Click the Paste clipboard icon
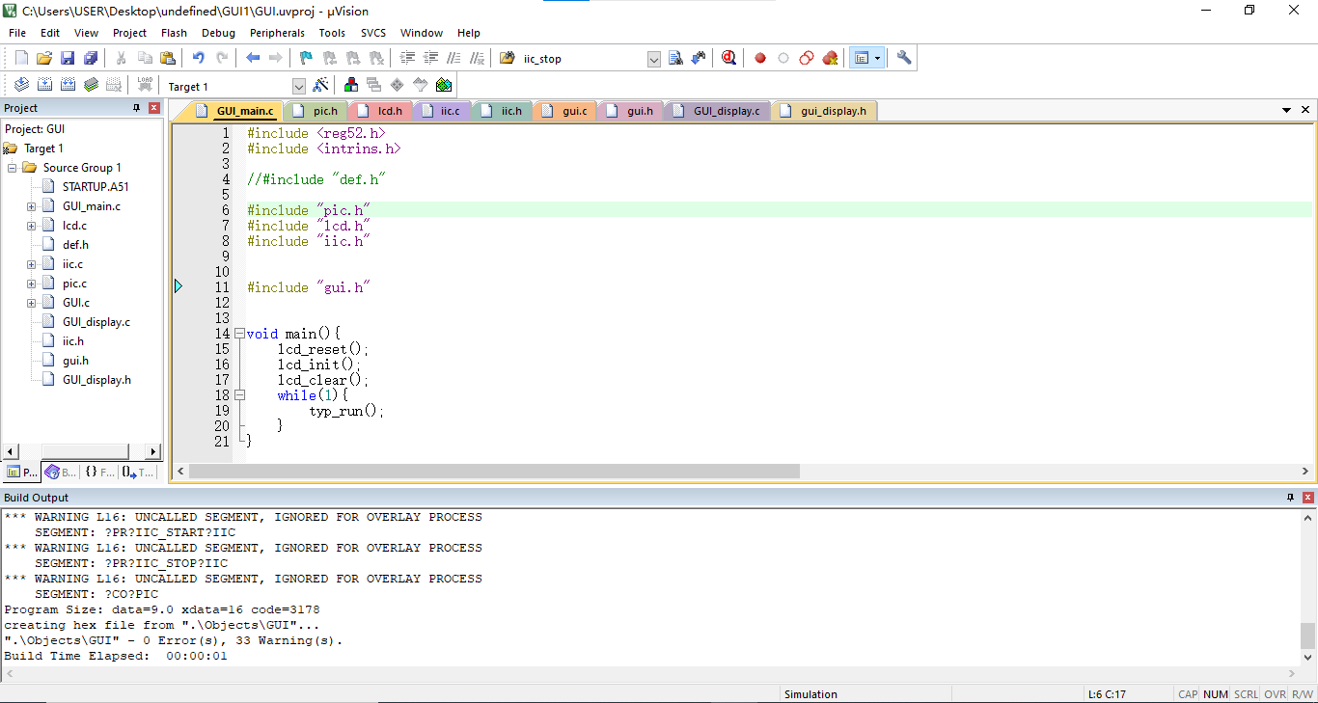The image size is (1318, 703). [x=168, y=58]
